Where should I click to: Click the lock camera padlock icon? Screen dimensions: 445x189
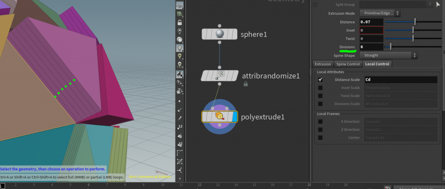pyautogui.click(x=179, y=23)
